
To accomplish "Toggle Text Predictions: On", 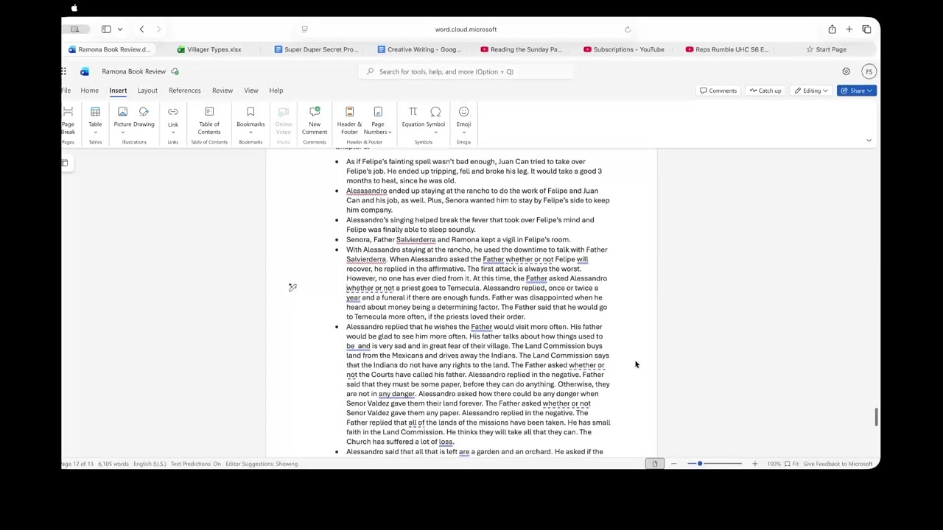I will [x=195, y=464].
